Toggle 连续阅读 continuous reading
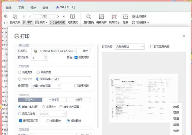Screen dimensions: 192x135 click(x=58, y=23)
